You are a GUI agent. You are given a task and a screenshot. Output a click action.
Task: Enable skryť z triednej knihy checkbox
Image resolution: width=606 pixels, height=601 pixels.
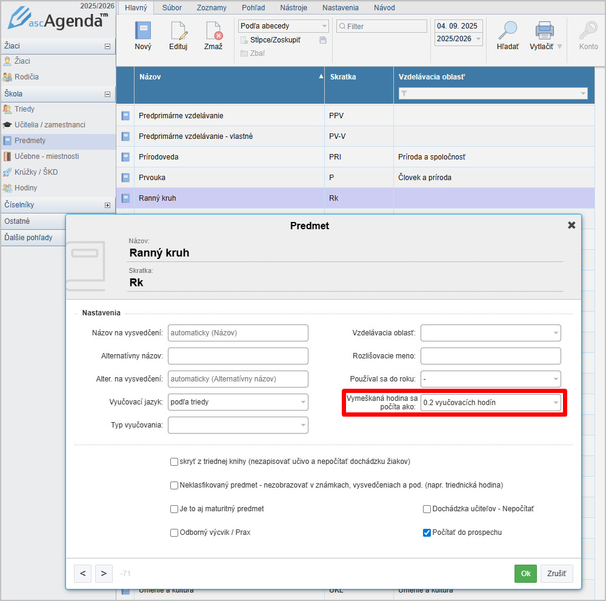click(x=175, y=462)
